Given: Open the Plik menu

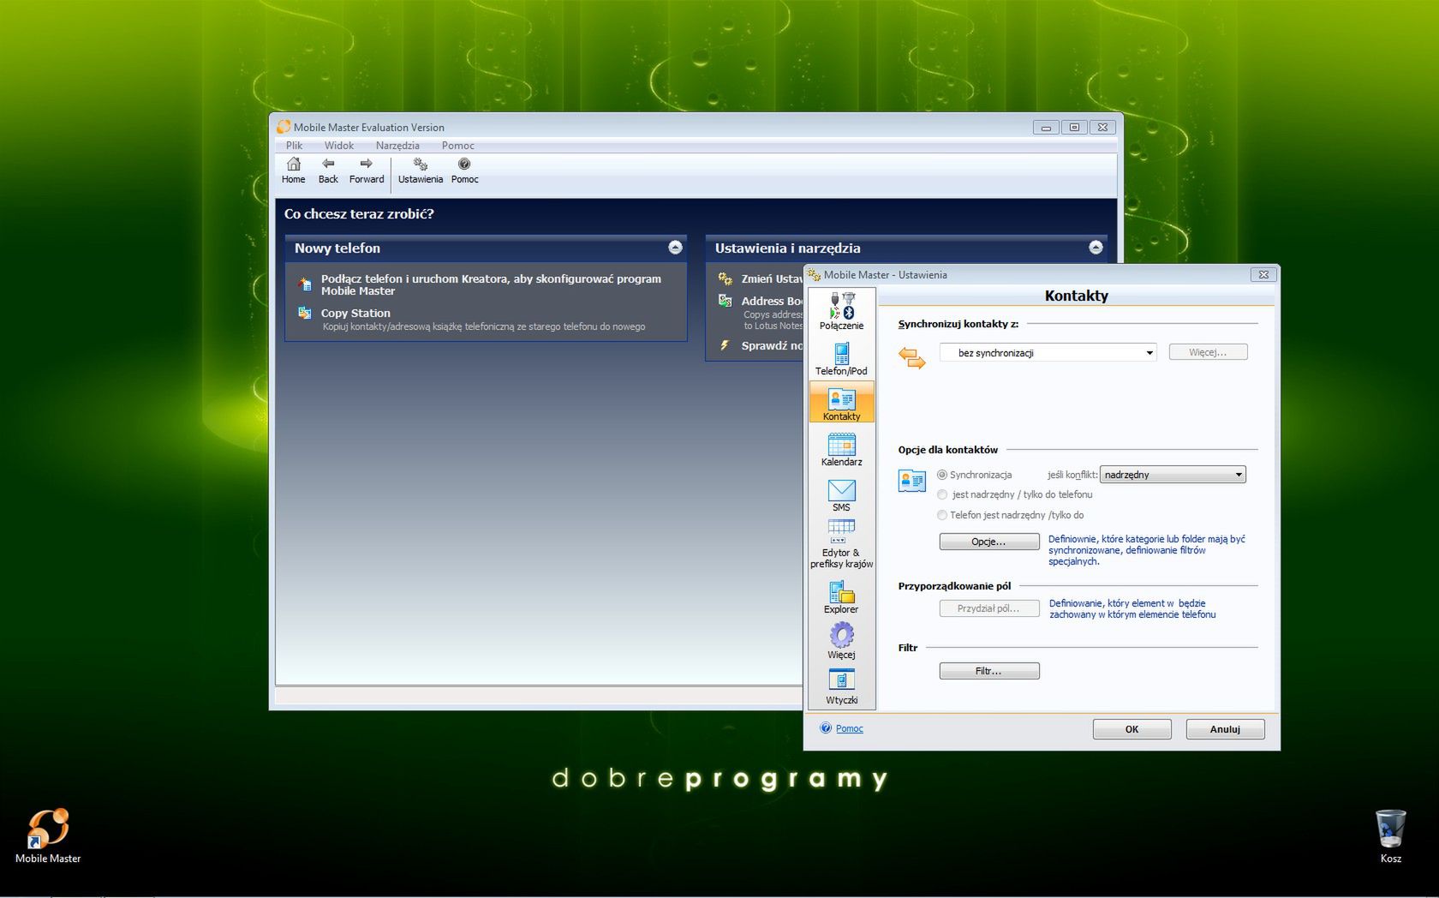Looking at the screenshot, I should (294, 146).
